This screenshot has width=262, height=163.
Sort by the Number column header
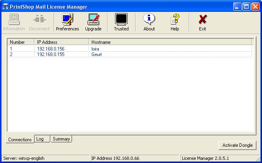(21, 42)
